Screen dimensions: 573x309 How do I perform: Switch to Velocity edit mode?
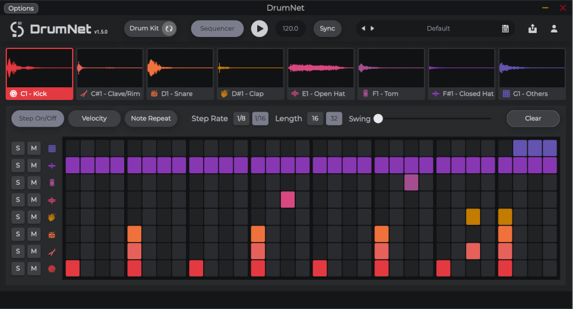pyautogui.click(x=94, y=119)
